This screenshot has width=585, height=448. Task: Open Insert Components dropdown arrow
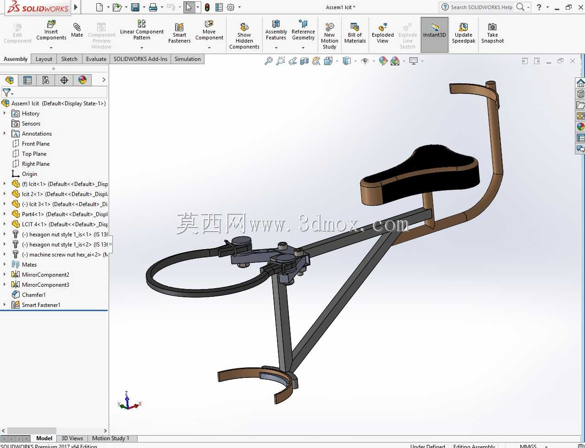51,48
